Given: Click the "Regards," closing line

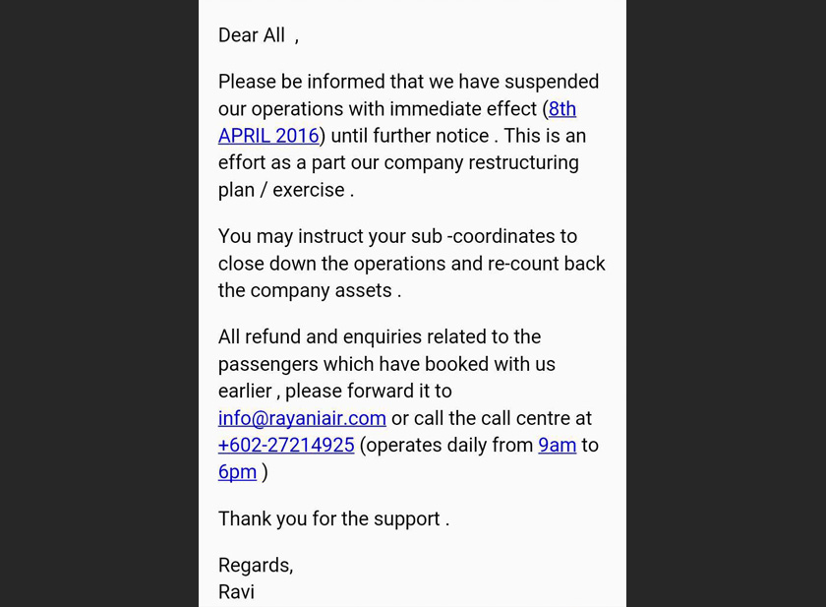Looking at the screenshot, I should click(x=256, y=565).
